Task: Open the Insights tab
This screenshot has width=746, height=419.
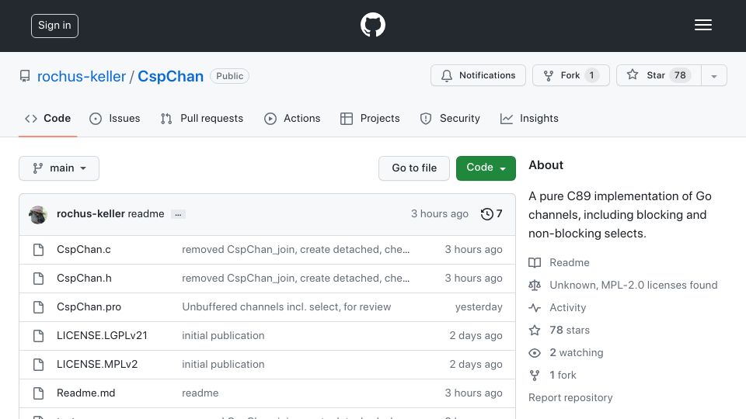Action: [529, 118]
